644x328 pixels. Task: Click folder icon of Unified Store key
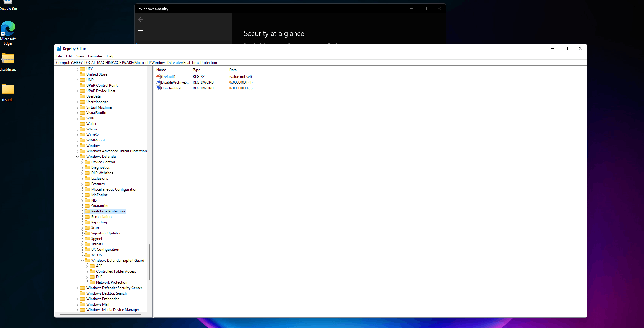(83, 74)
